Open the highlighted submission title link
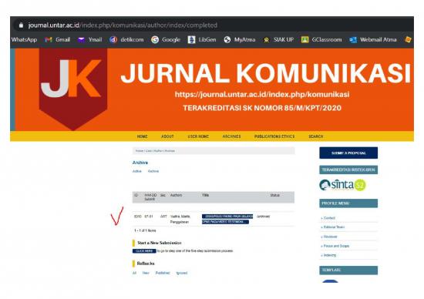424x299 pixels. coord(227,219)
